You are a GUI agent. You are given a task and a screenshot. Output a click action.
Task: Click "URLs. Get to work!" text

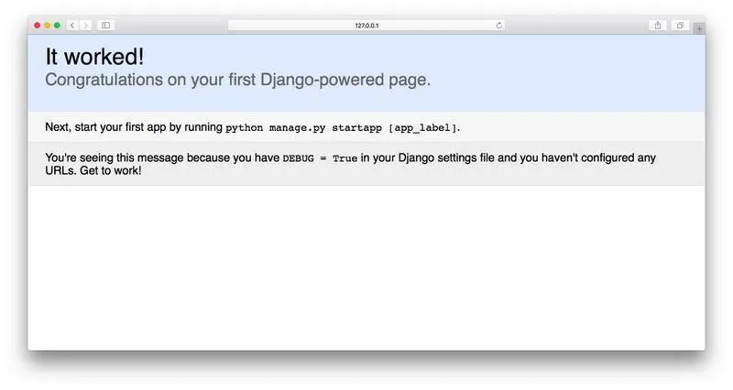coord(93,170)
